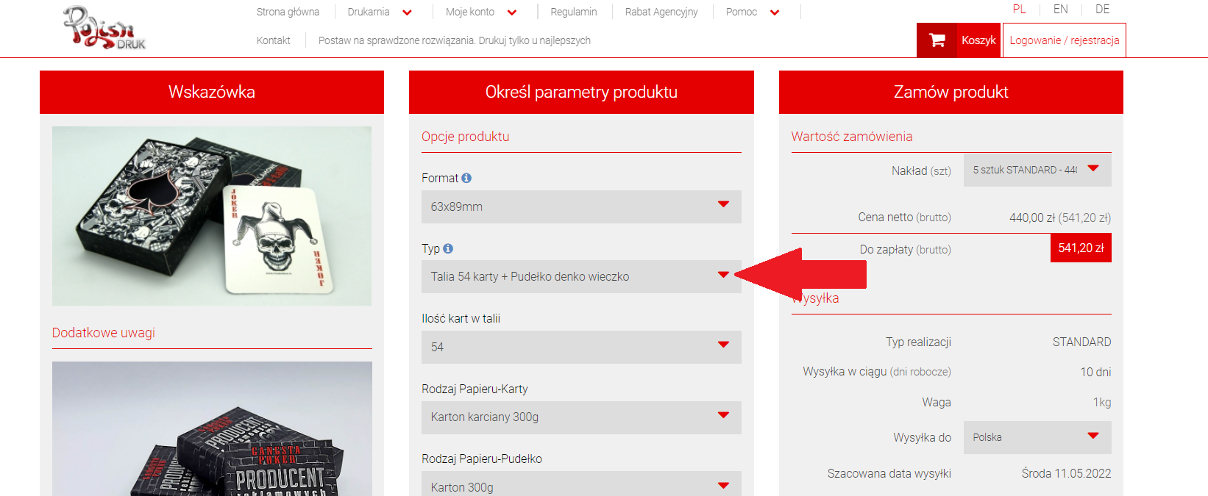The height and width of the screenshot is (496, 1208).
Task: Expand the Moje konto menu chevron
Action: tap(512, 12)
